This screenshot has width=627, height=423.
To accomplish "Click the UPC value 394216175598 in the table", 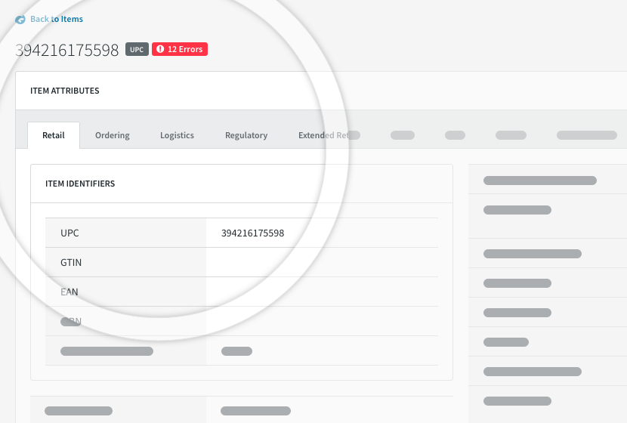I will [252, 233].
